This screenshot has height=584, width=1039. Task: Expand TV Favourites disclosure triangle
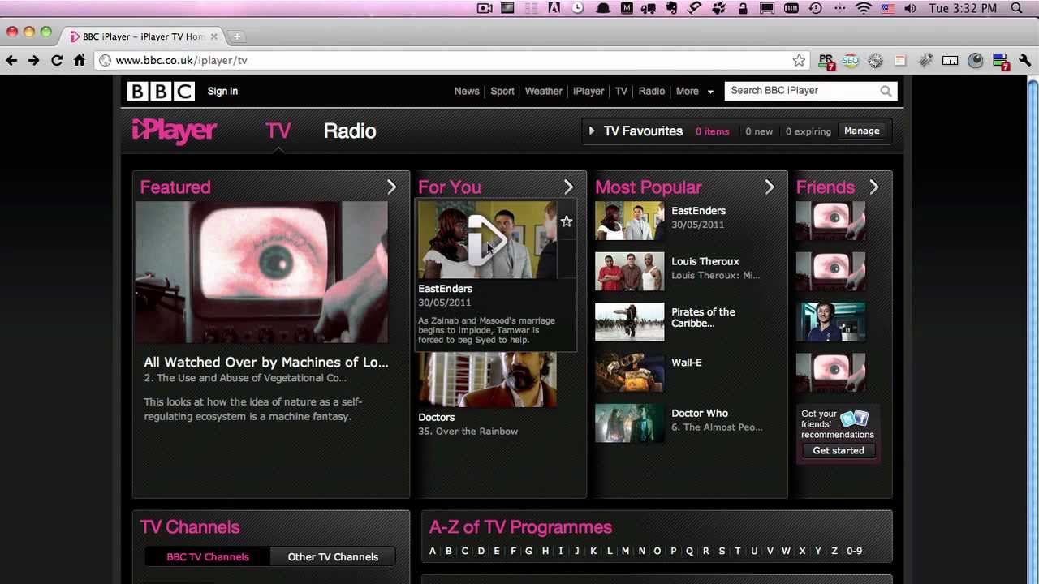pyautogui.click(x=592, y=131)
